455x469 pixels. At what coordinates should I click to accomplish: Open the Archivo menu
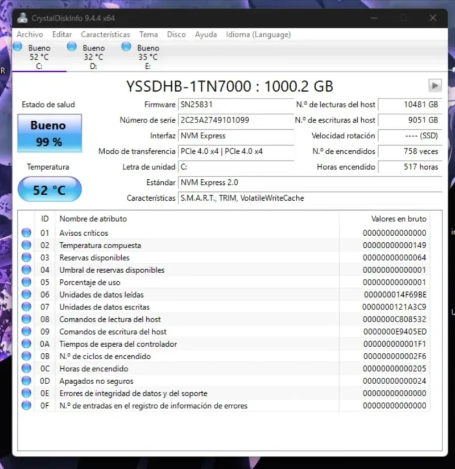(30, 35)
